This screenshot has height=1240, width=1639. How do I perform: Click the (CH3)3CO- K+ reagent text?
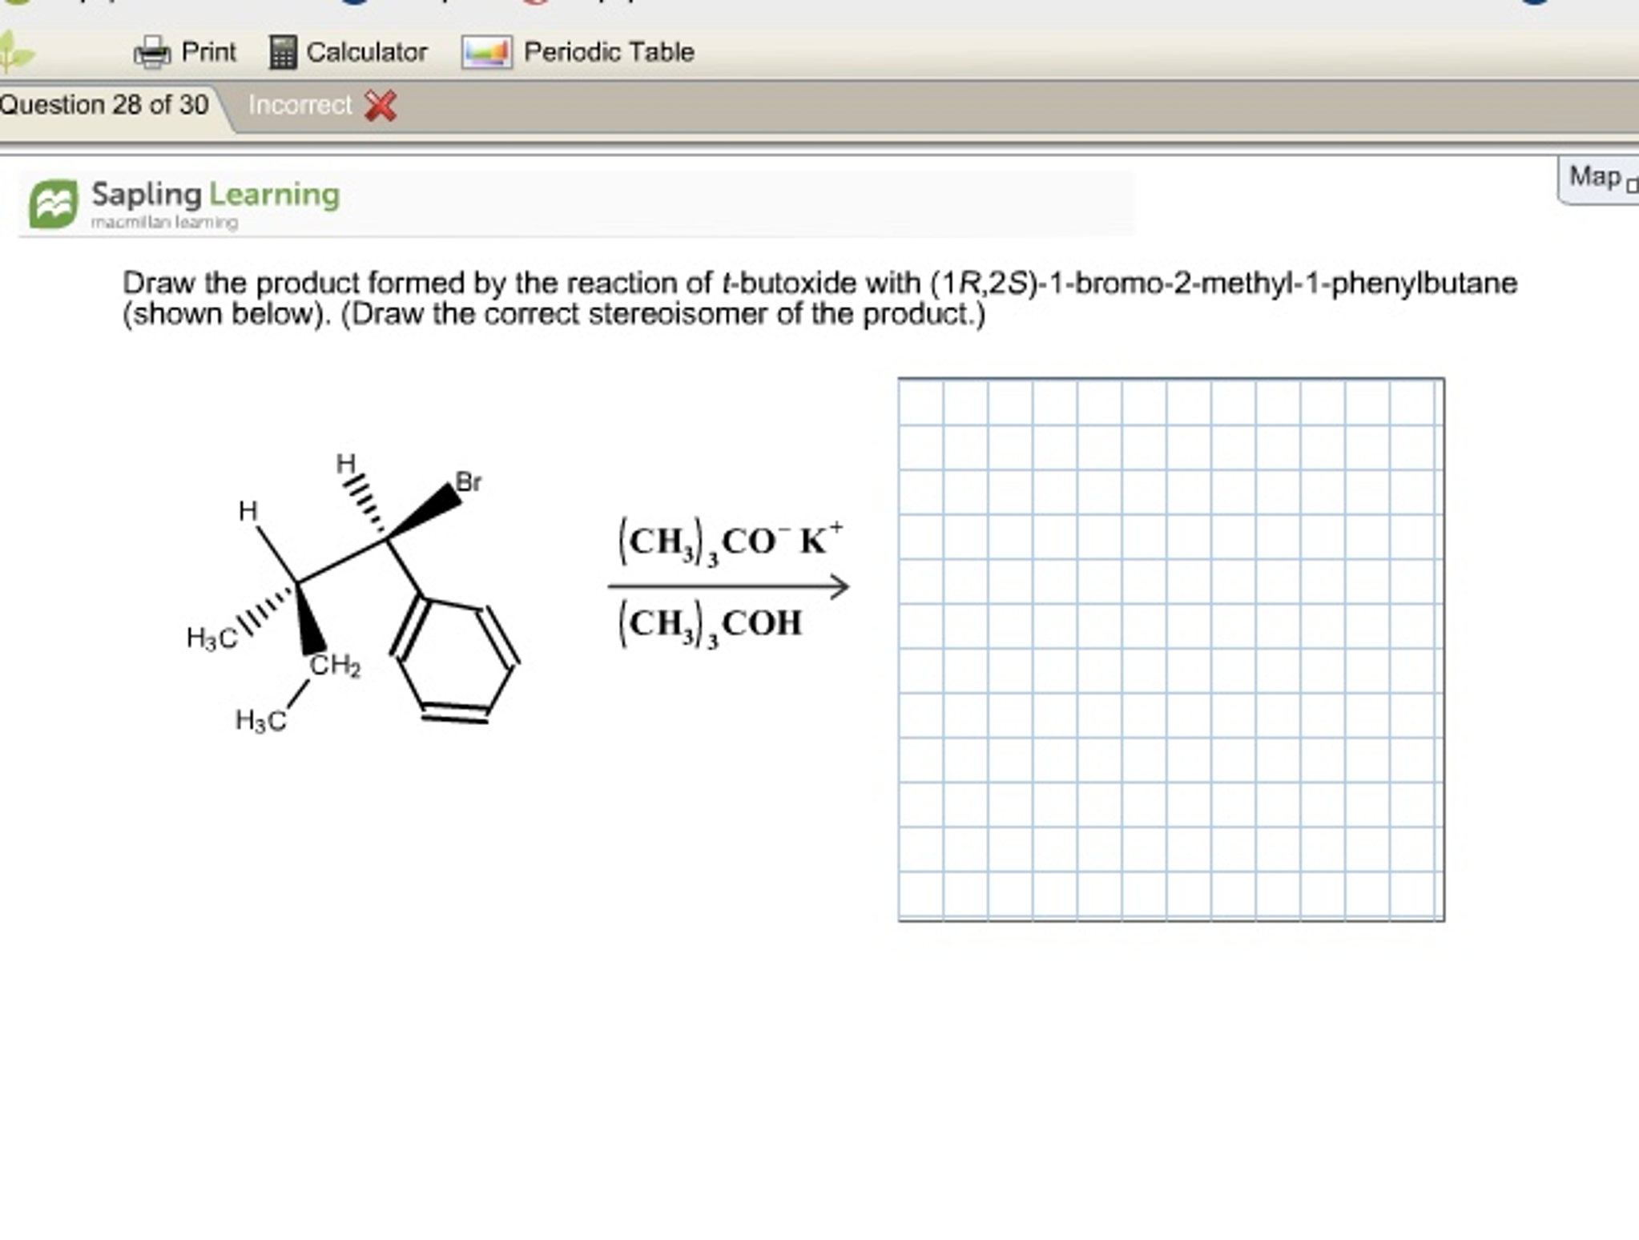(x=729, y=541)
